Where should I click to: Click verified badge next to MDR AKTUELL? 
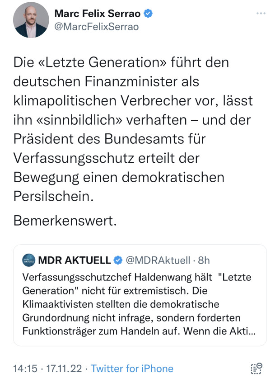(x=118, y=260)
